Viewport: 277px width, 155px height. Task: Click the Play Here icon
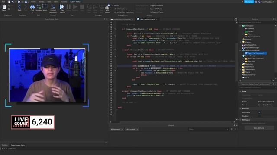point(62,7)
